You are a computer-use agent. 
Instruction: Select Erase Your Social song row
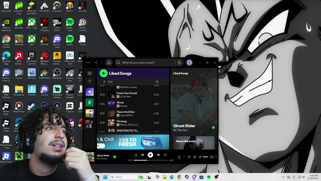(x=133, y=95)
